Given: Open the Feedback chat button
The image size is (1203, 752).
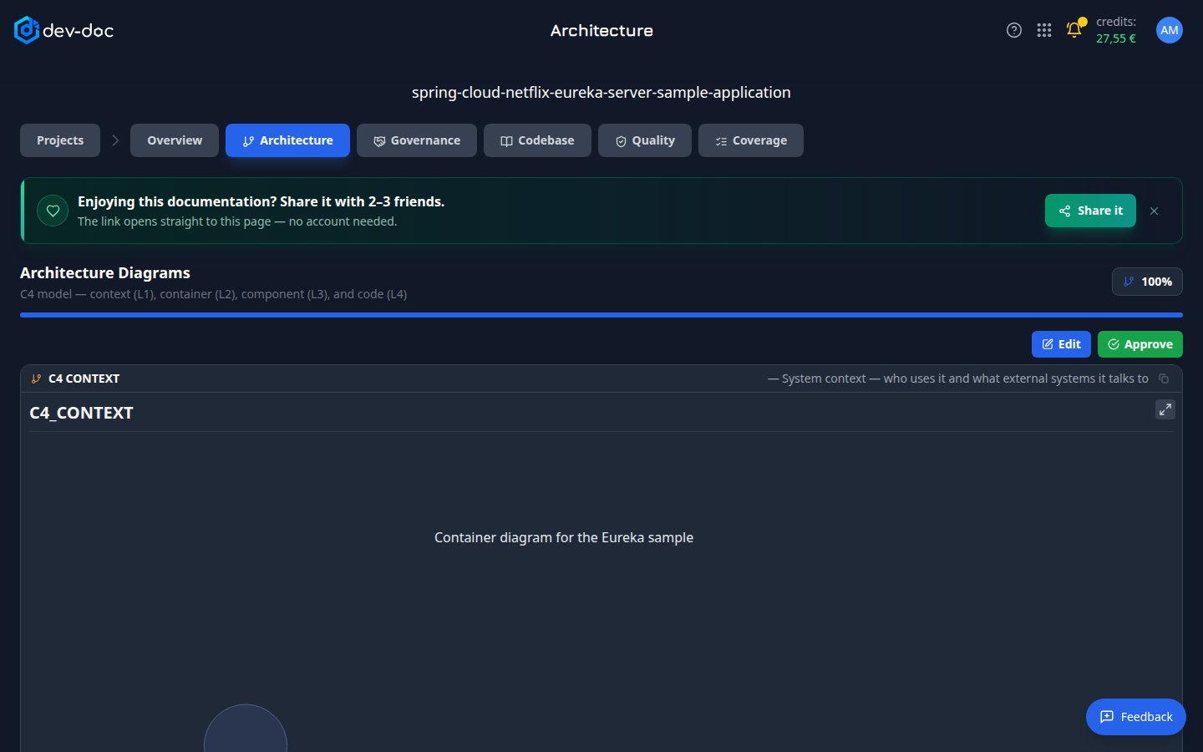Looking at the screenshot, I should coord(1135,717).
